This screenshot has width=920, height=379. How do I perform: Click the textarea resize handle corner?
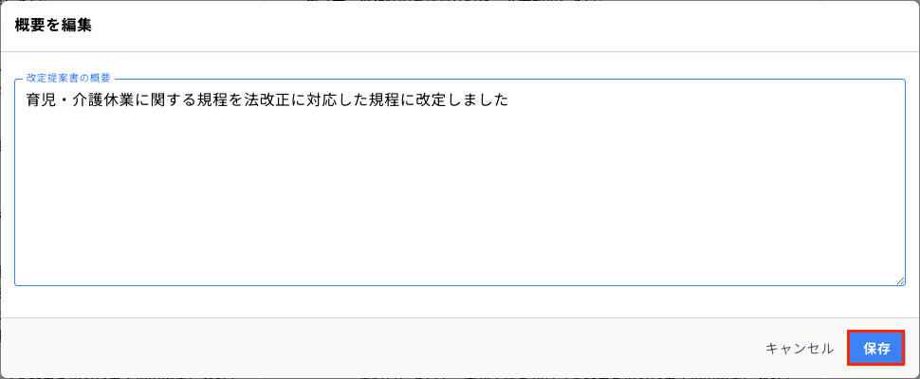[x=900, y=280]
